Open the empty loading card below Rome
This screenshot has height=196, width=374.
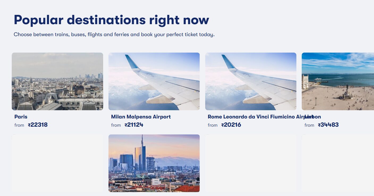pos(251,163)
